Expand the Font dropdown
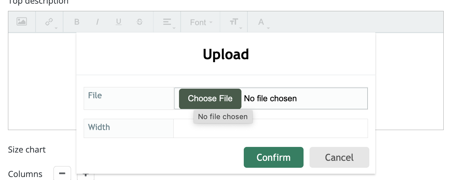 (x=201, y=22)
